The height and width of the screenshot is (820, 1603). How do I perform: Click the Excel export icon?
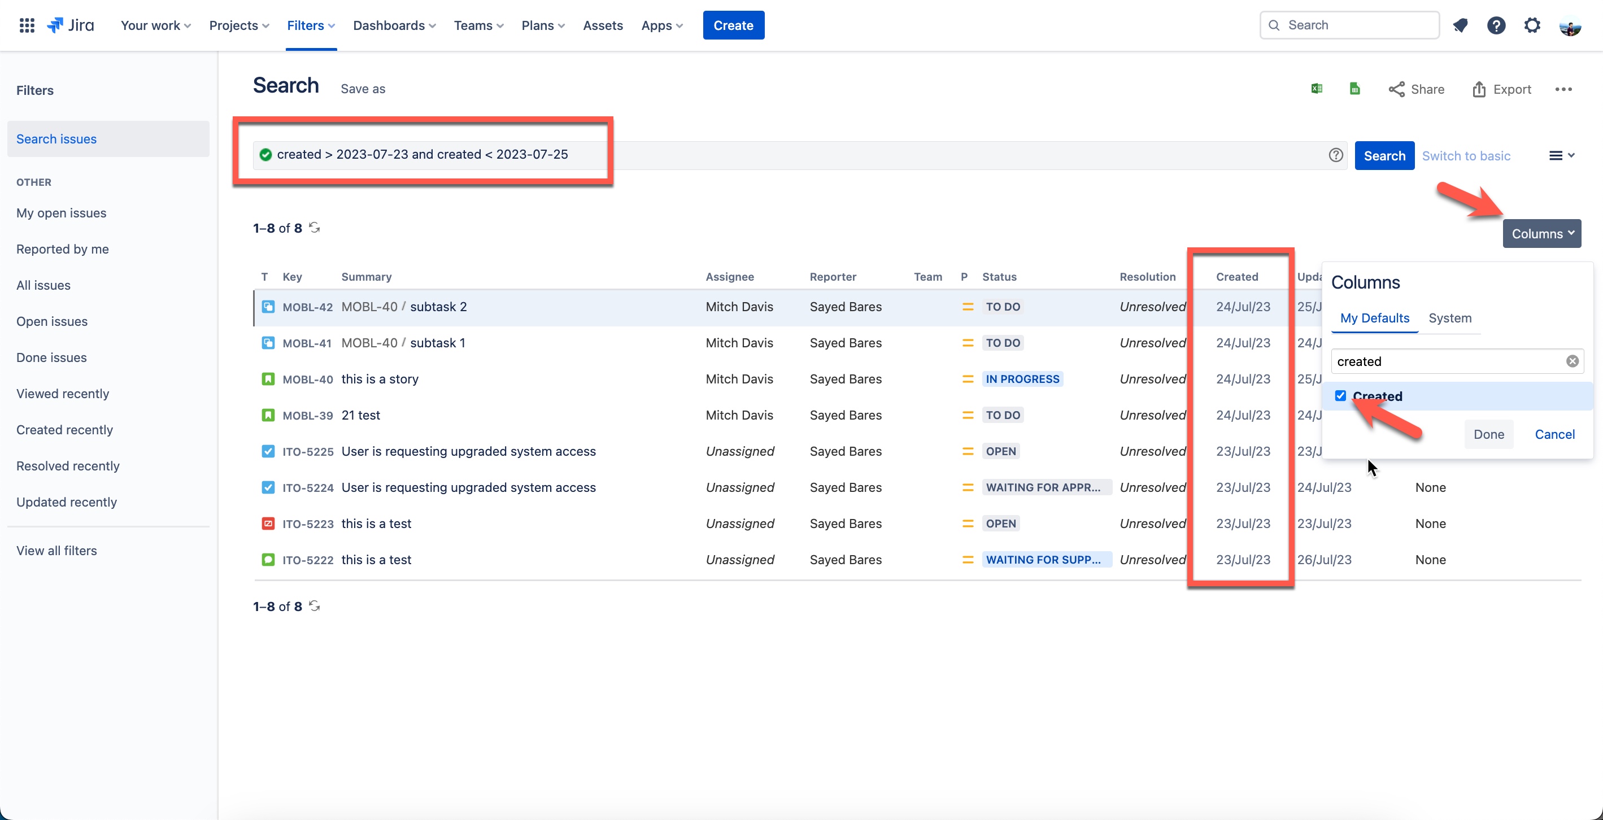tap(1317, 89)
